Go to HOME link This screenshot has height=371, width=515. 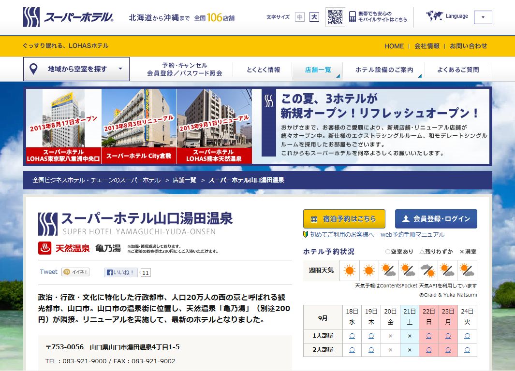[394, 46]
